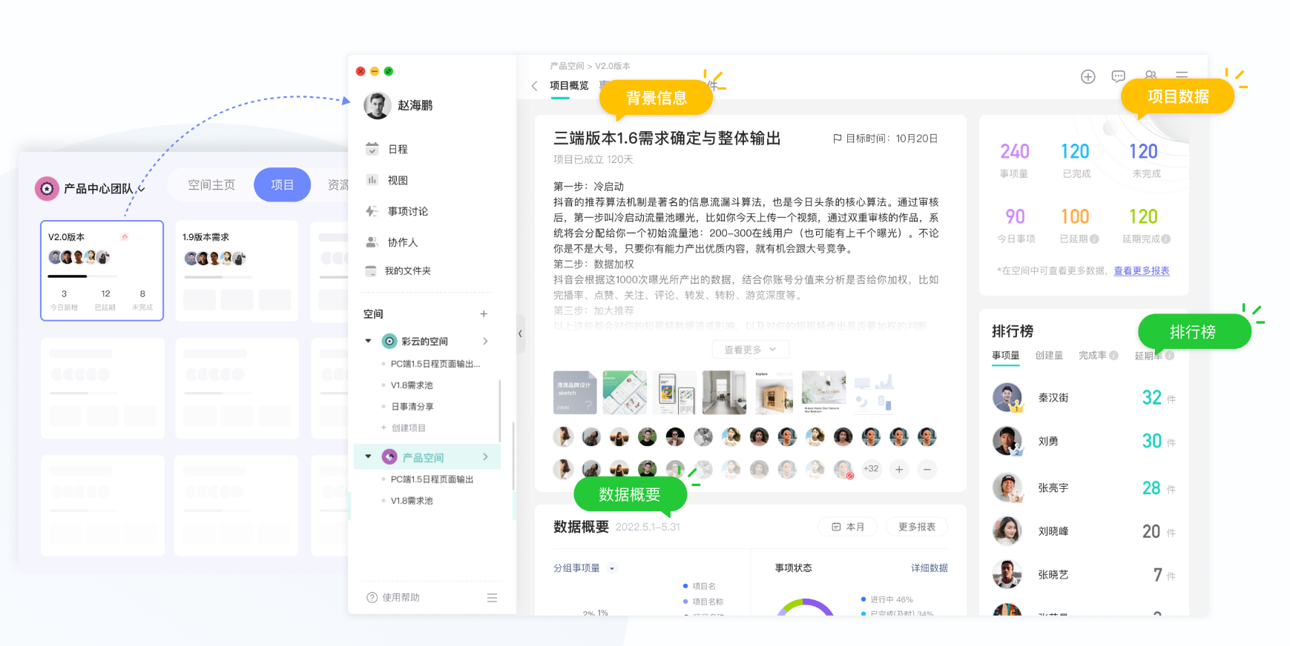Open the 本月 date range selector
The height and width of the screenshot is (646, 1290).
point(848,527)
